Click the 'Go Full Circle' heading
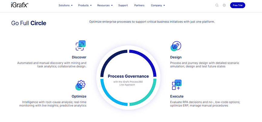This screenshot has width=262, height=122. tap(28, 23)
